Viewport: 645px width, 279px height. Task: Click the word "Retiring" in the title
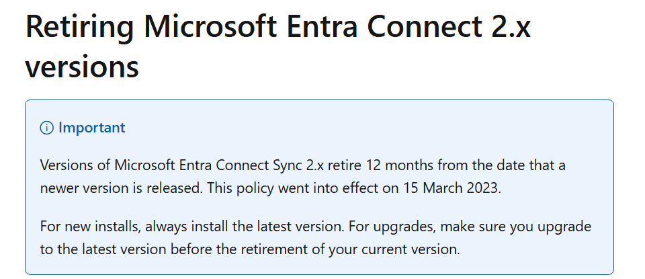[x=80, y=27]
